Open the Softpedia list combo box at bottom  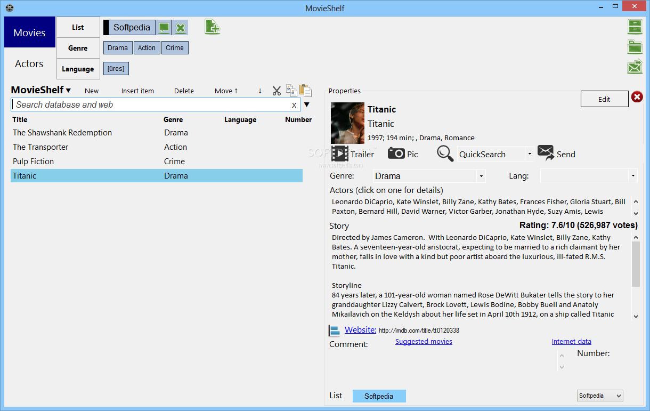[x=600, y=396]
